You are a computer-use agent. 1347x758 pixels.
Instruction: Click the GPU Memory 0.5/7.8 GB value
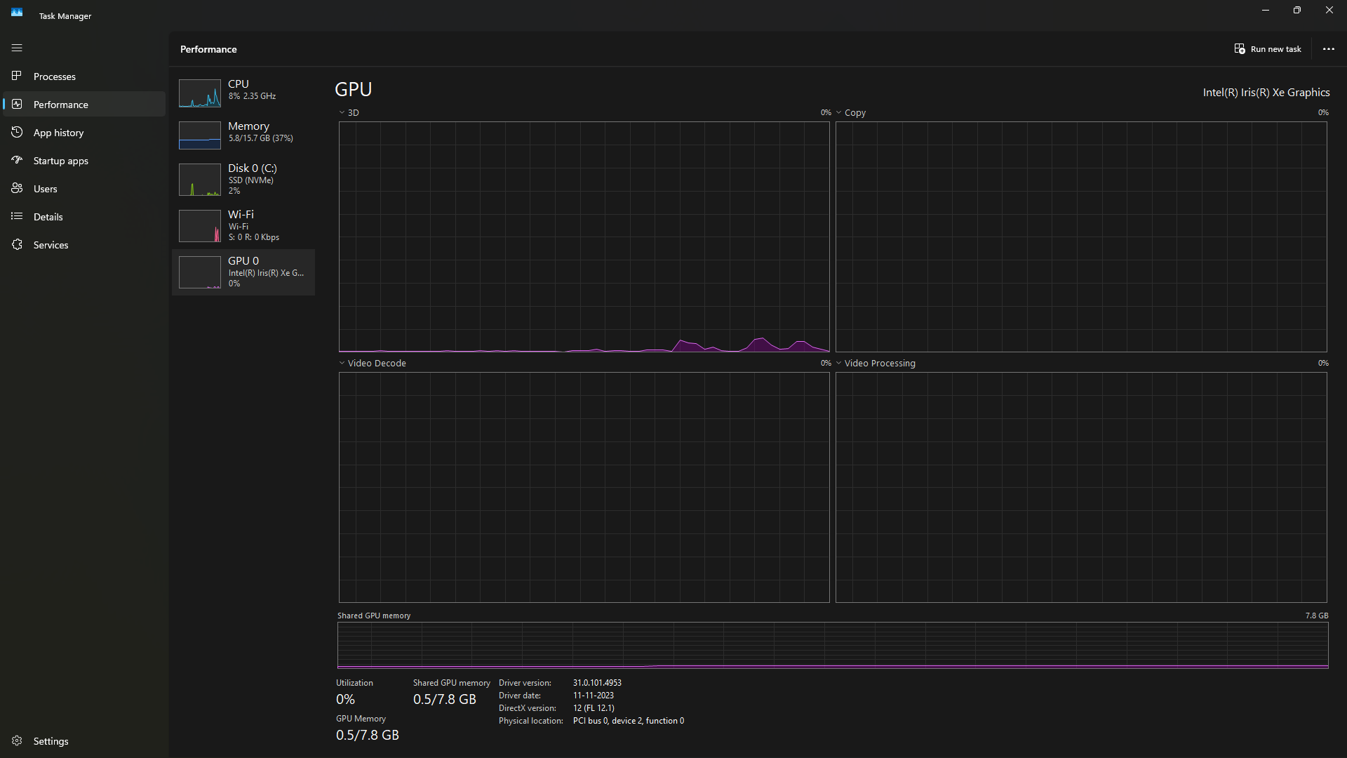pos(368,735)
